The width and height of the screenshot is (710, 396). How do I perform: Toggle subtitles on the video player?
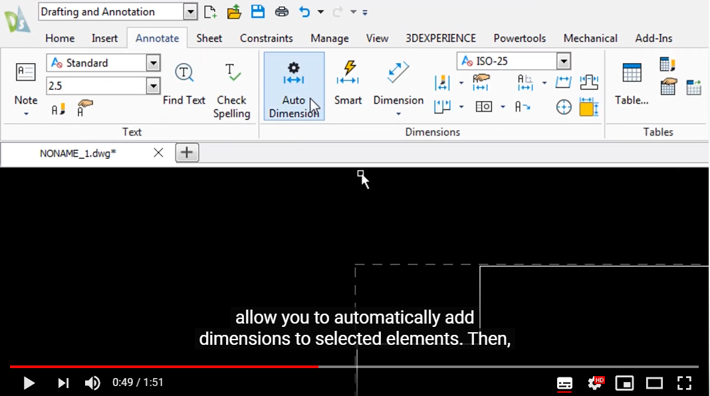tap(564, 383)
